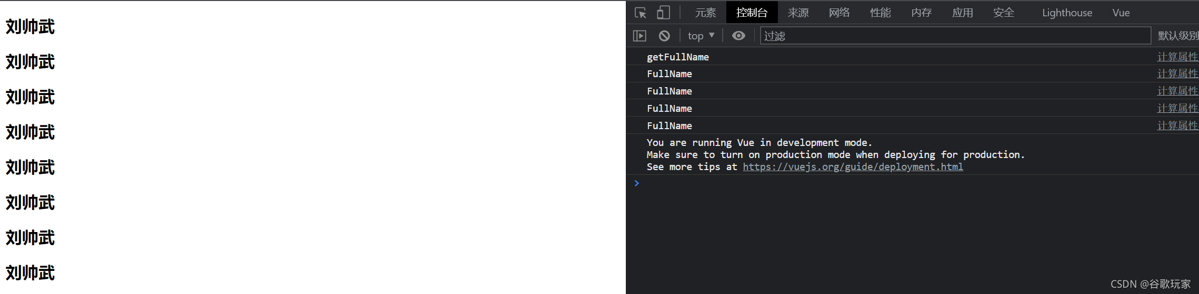Toggle live expression eye icon
The width and height of the screenshot is (1199, 294).
point(738,36)
